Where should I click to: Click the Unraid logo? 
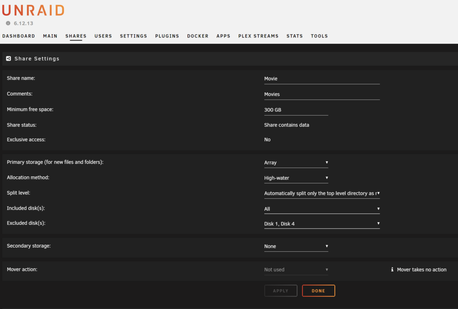click(33, 11)
